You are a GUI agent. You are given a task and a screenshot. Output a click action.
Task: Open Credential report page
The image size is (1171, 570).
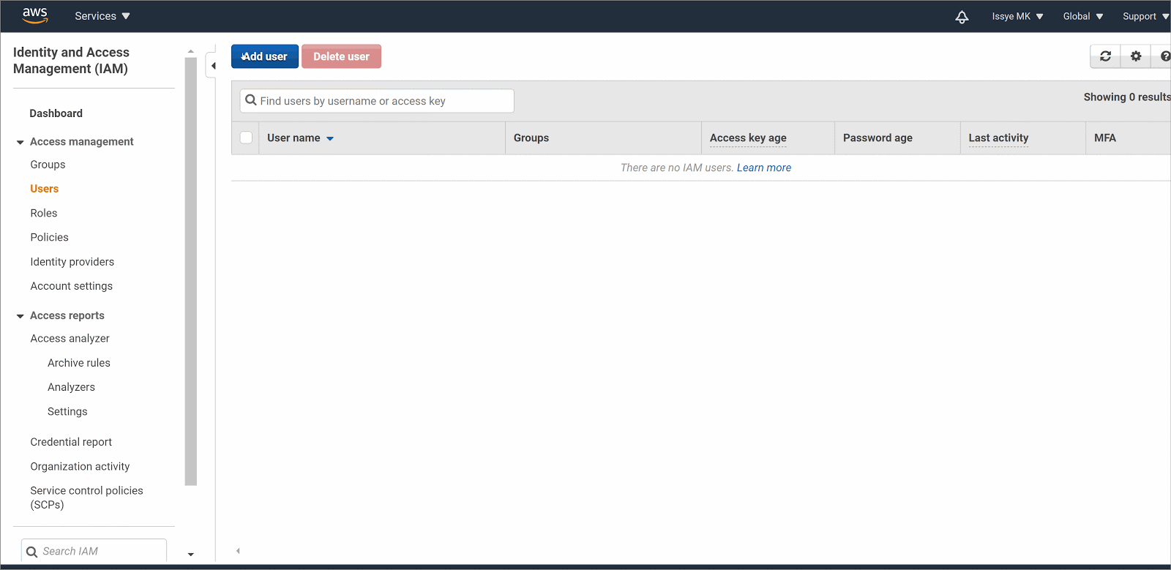[71, 442]
